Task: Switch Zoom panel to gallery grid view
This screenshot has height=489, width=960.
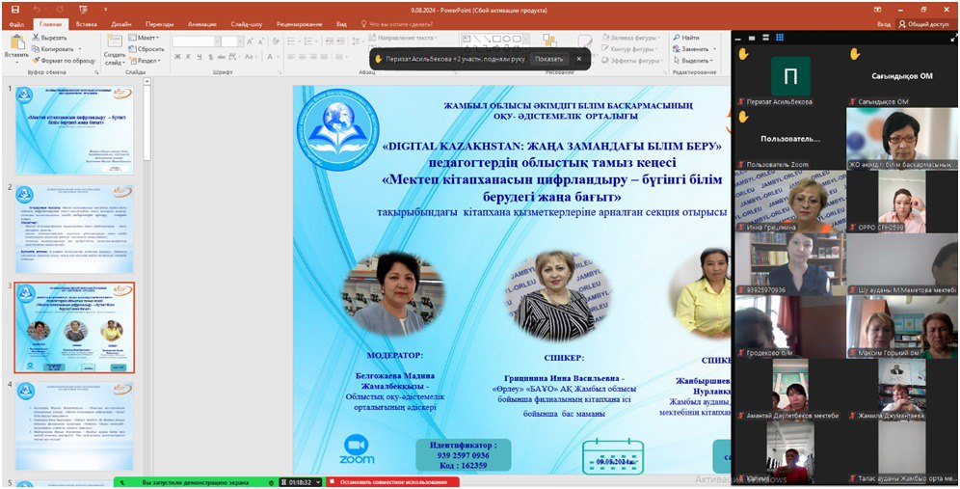Action: click(780, 38)
